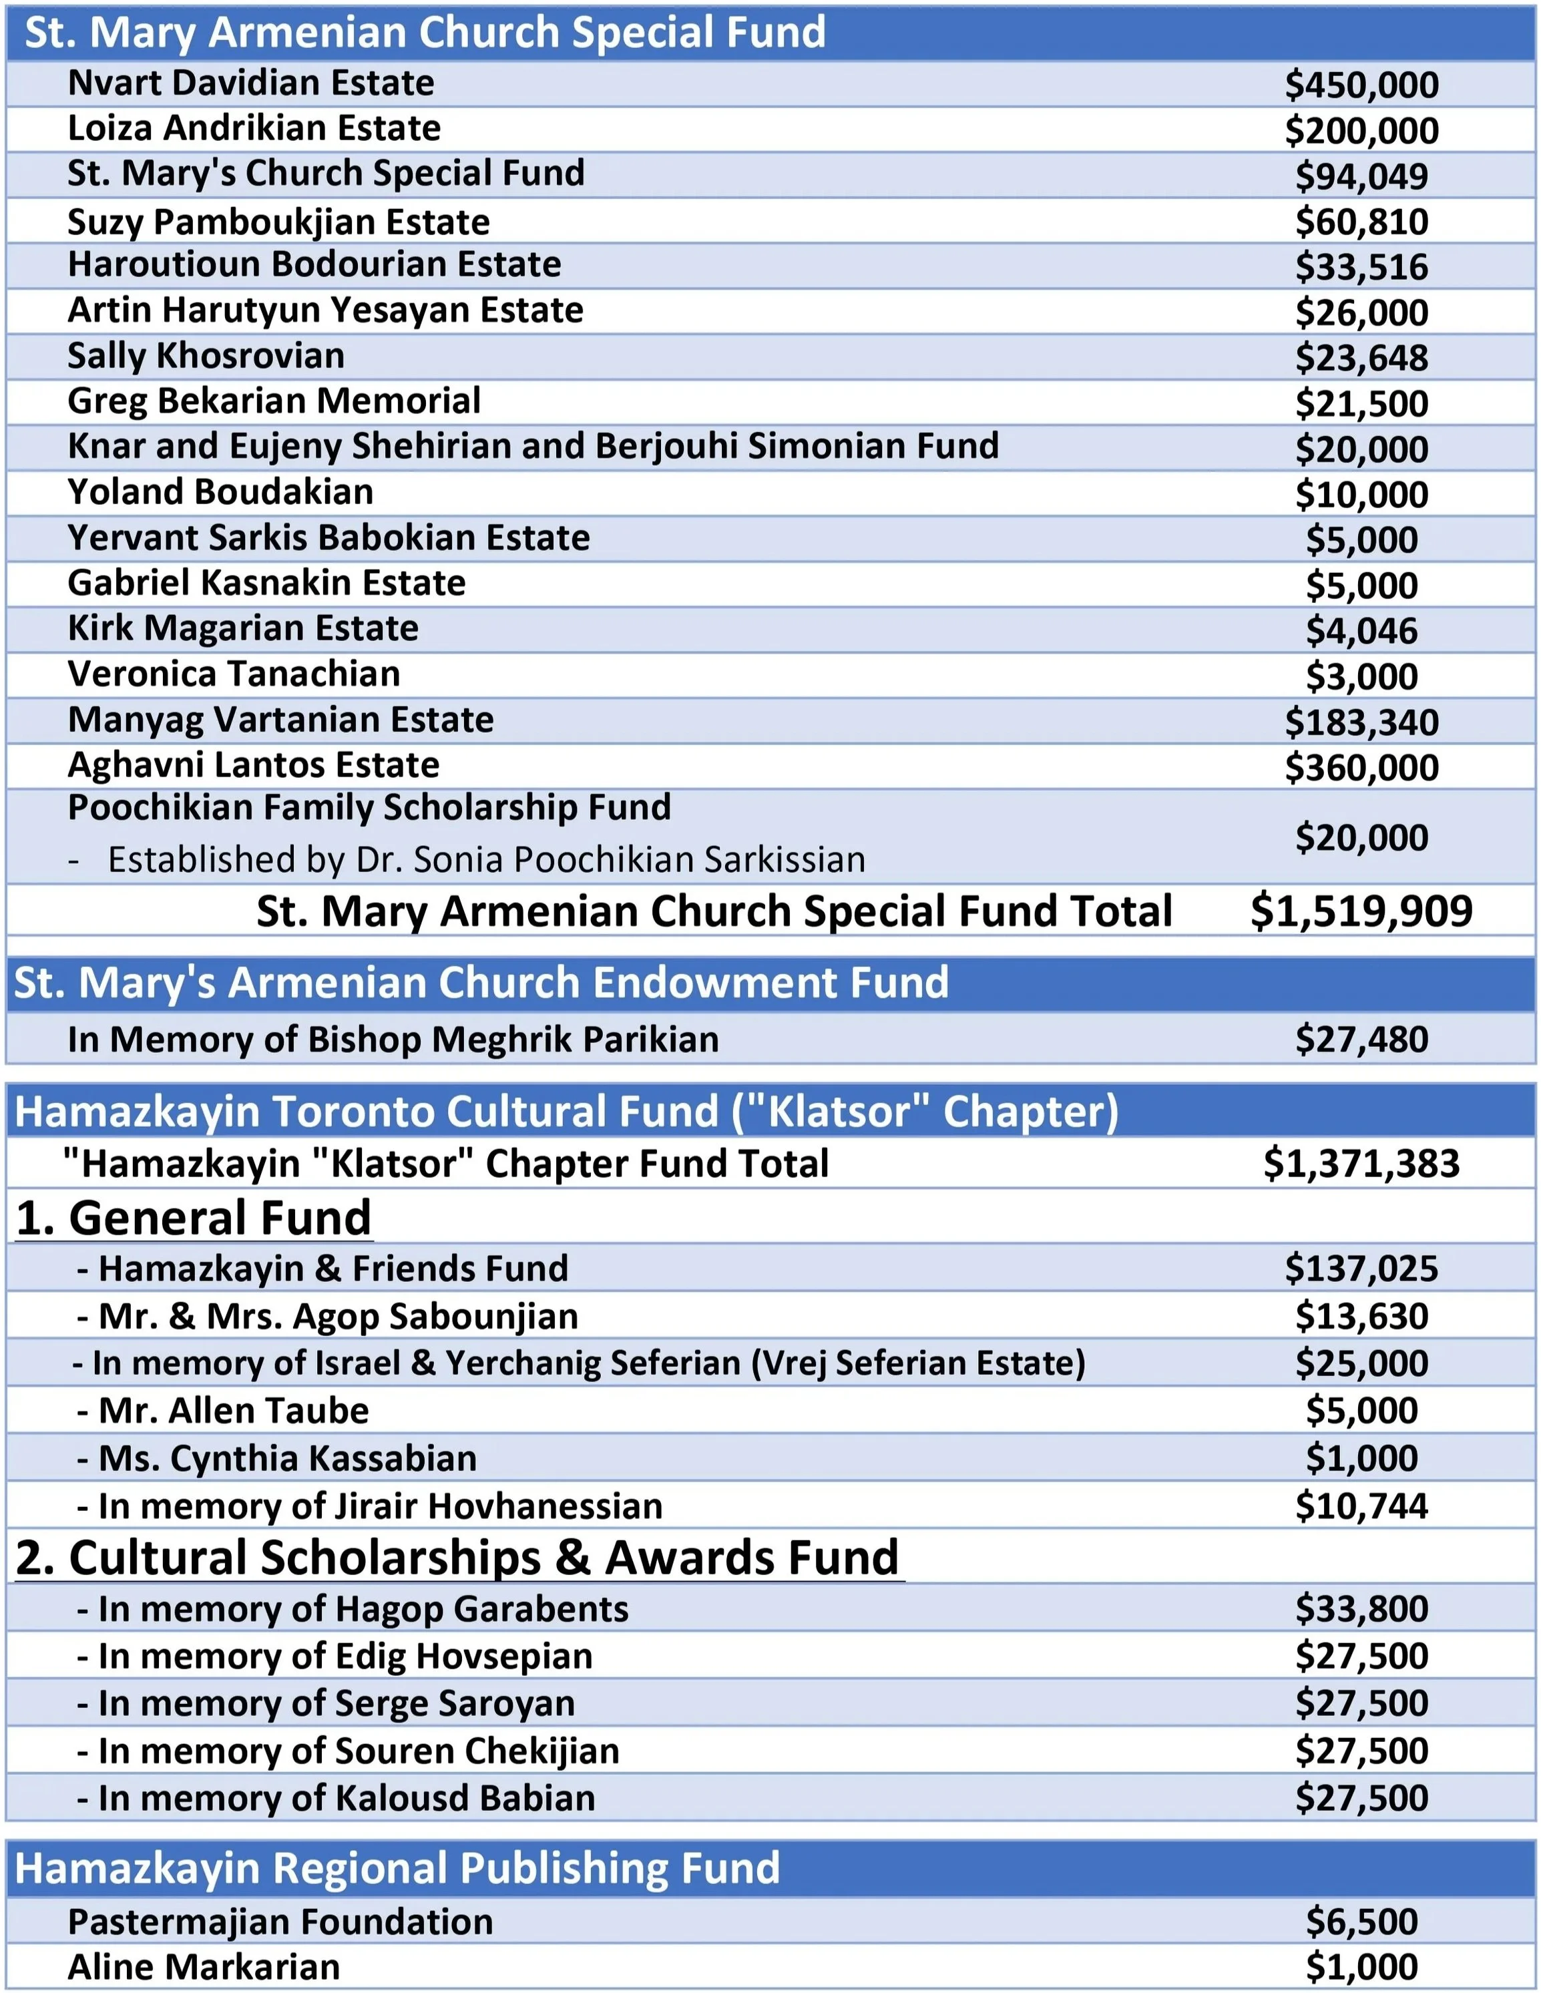This screenshot has width=1541, height=1993.
Task: Select the Hamazkayin & Friends Fund row
Action: click(323, 1269)
